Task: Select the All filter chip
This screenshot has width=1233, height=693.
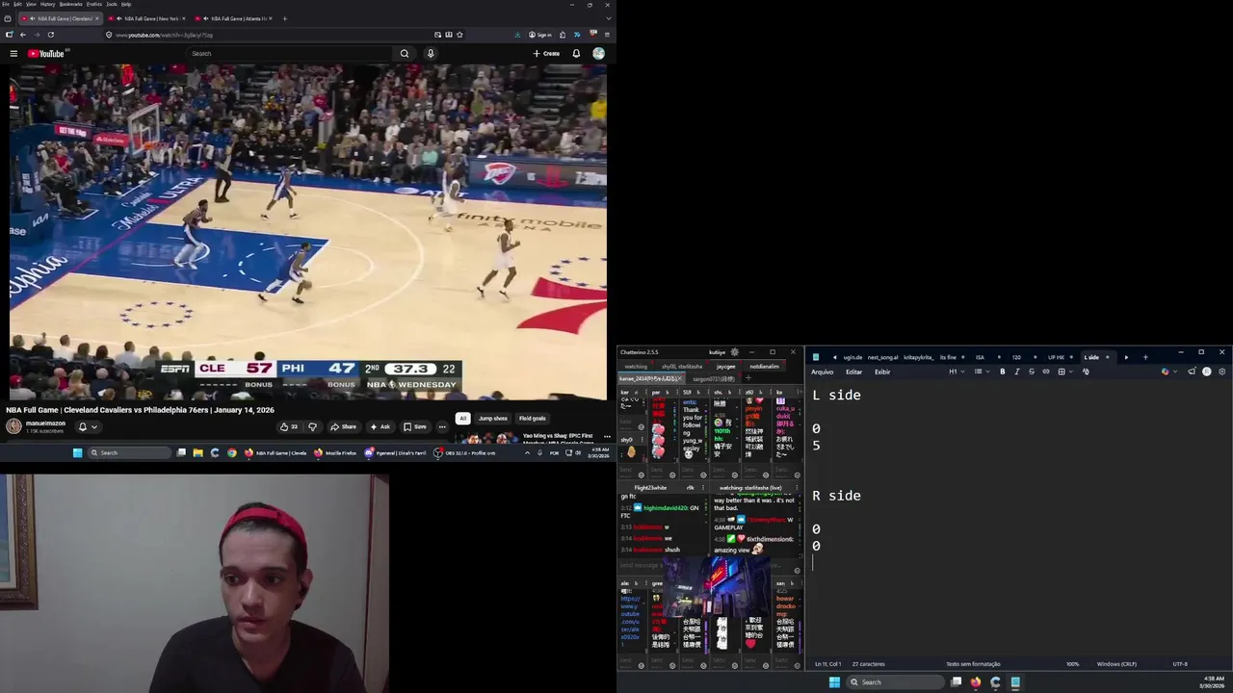Action: [462, 419]
